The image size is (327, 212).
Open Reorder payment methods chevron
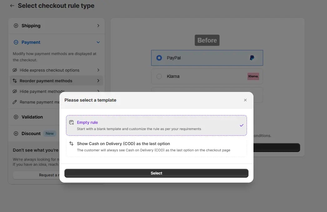[98, 81]
